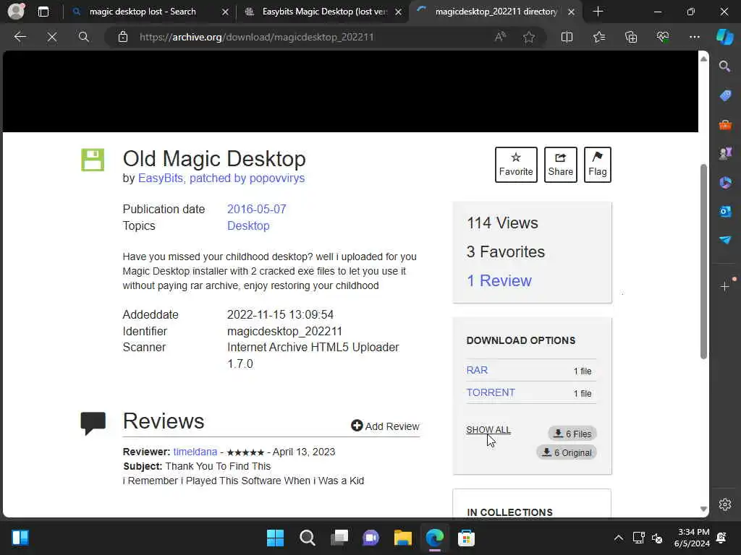
Task: Open Read aloud in address bar
Action: click(500, 37)
